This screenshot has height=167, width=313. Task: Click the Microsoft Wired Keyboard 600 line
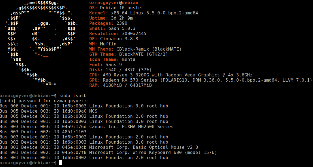pos(108,152)
